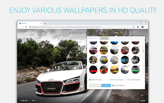Favorite the yellow Lamborghini golden road wallpaper
Image resolution: width=164 pixels, height=103 pixels.
[x=118, y=66]
